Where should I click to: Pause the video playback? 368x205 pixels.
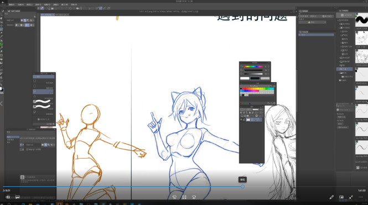[x=184, y=197]
